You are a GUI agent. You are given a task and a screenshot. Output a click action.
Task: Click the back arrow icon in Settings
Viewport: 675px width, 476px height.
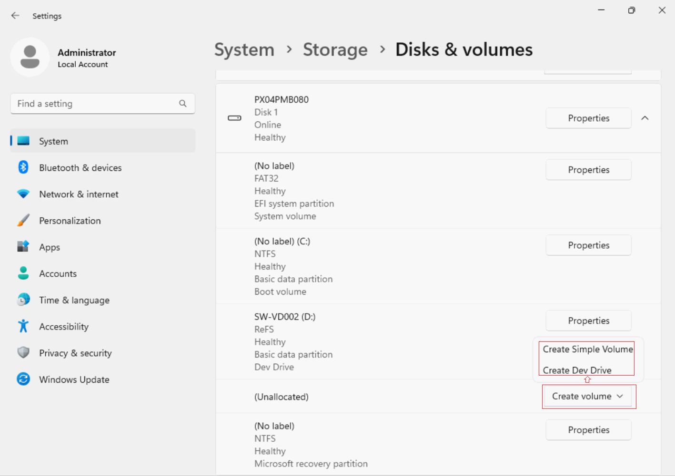coord(15,16)
